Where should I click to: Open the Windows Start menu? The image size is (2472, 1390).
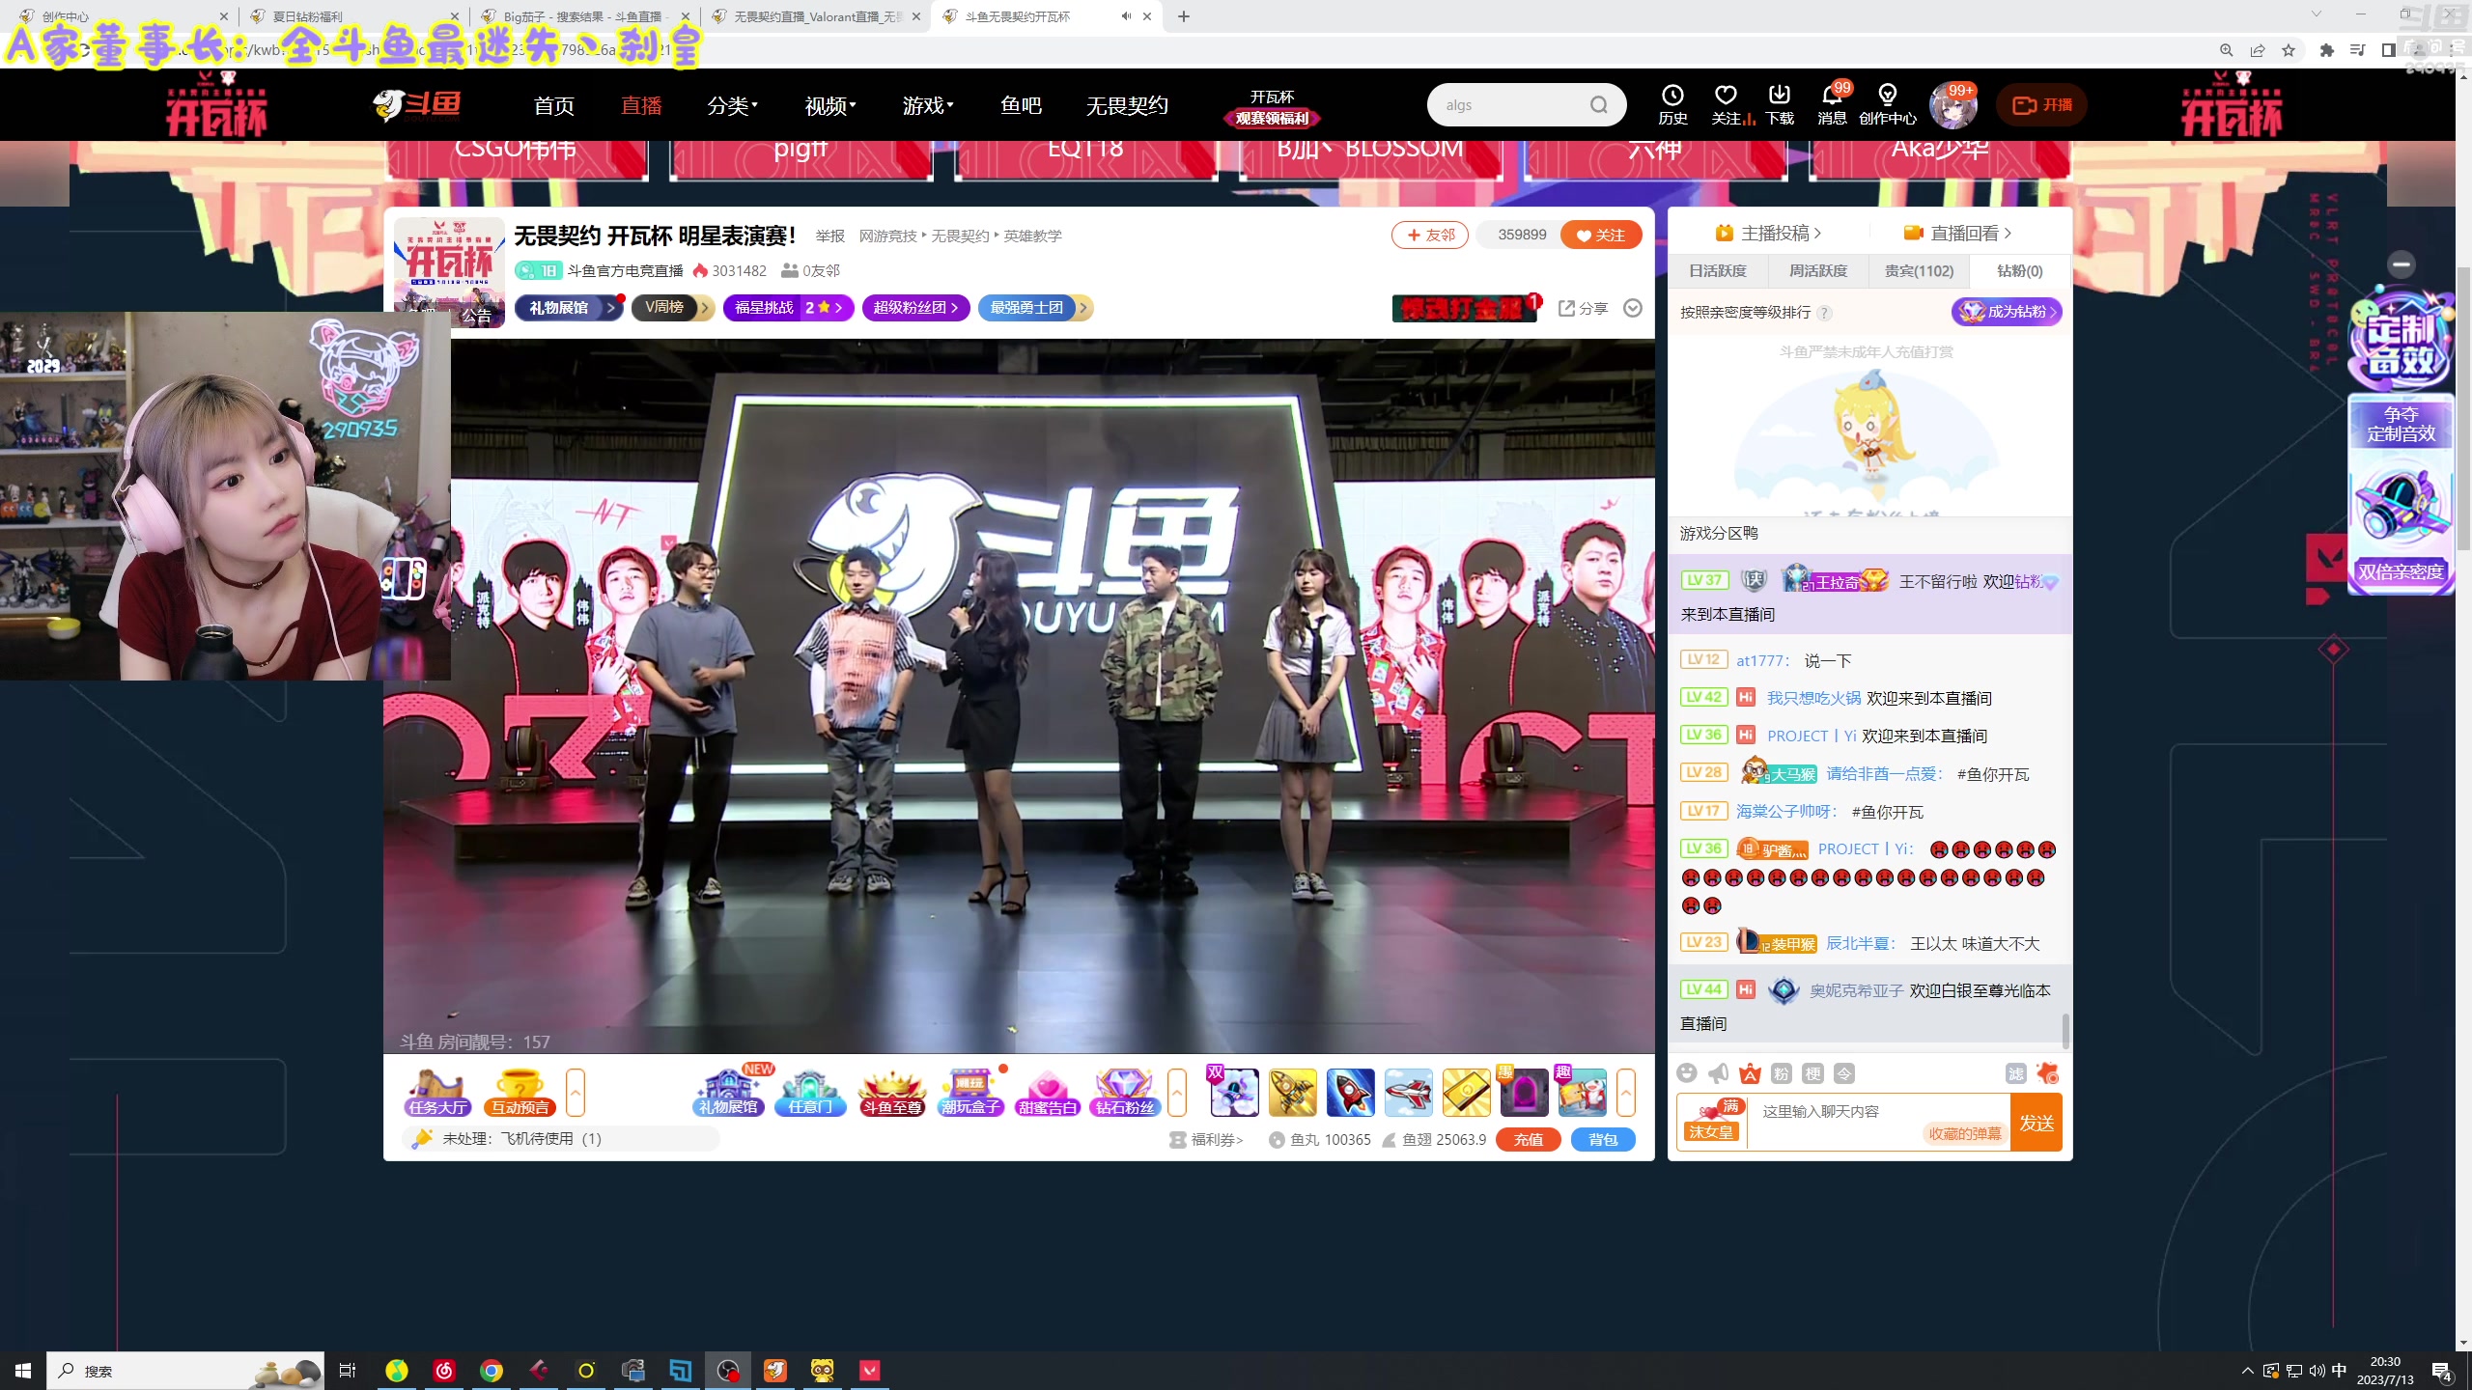(23, 1371)
